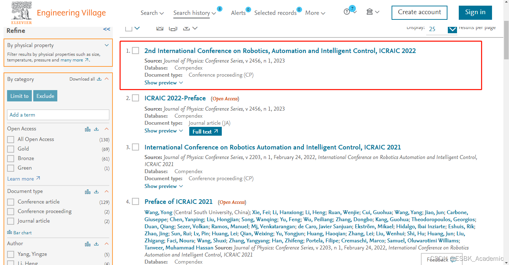
Task: Show bar chart for Open Access facet
Action: tap(88, 129)
